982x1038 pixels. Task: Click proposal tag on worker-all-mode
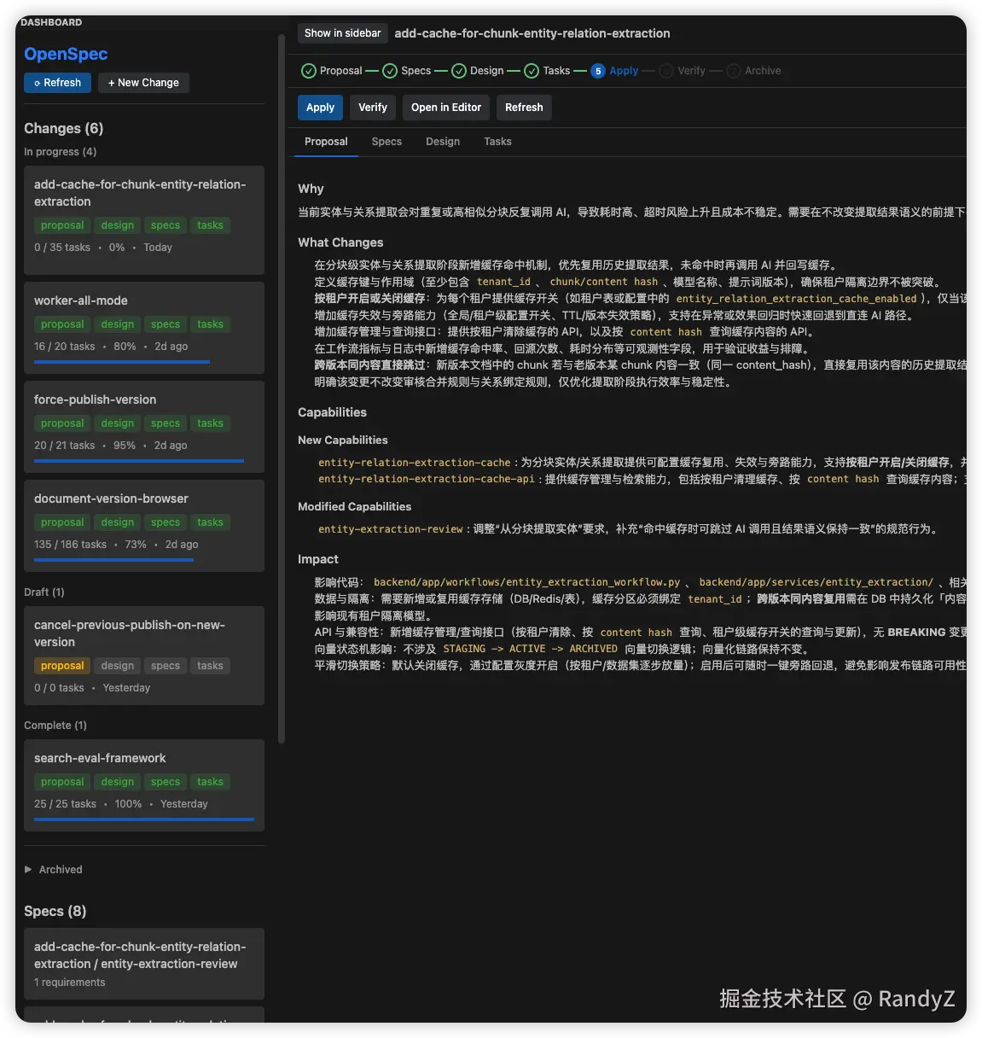62,324
